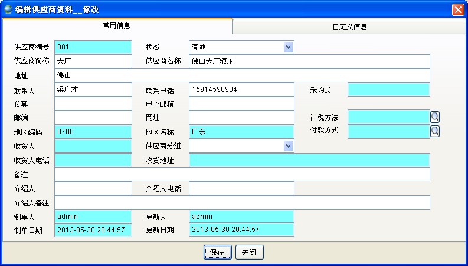Viewport: 468px width, 266px height.
Task: Click the 关闭 button
Action: (249, 252)
